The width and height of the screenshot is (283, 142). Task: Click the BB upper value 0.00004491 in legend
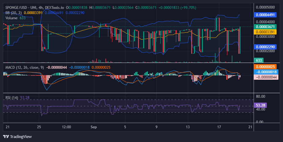(54, 13)
